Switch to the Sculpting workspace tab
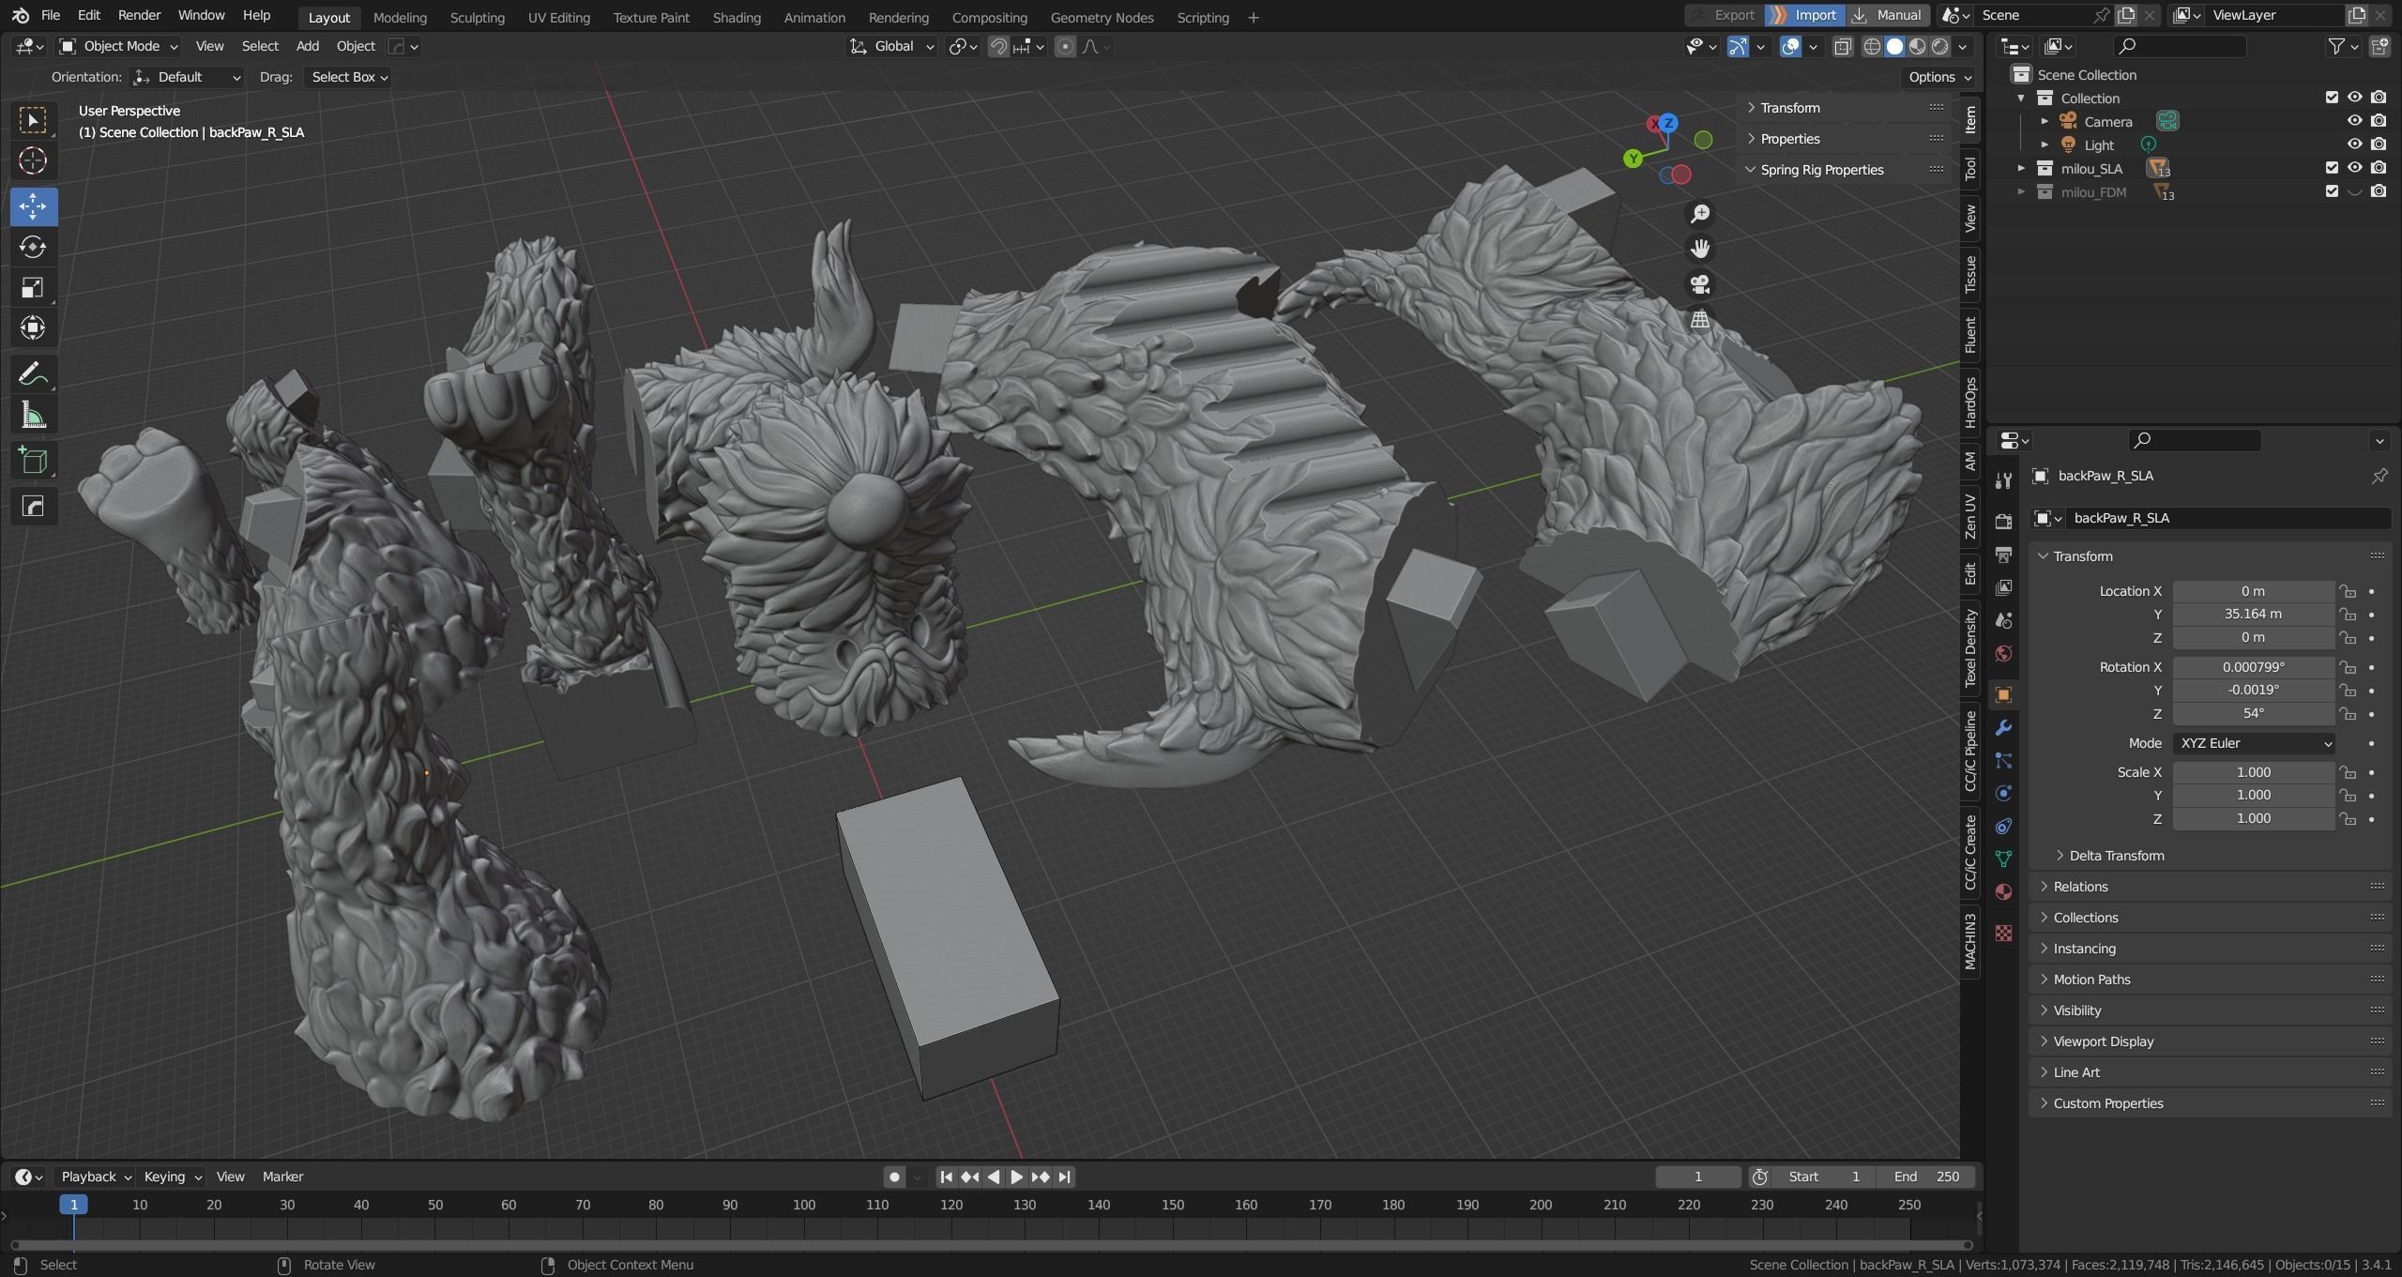This screenshot has height=1277, width=2402. pos(477,17)
